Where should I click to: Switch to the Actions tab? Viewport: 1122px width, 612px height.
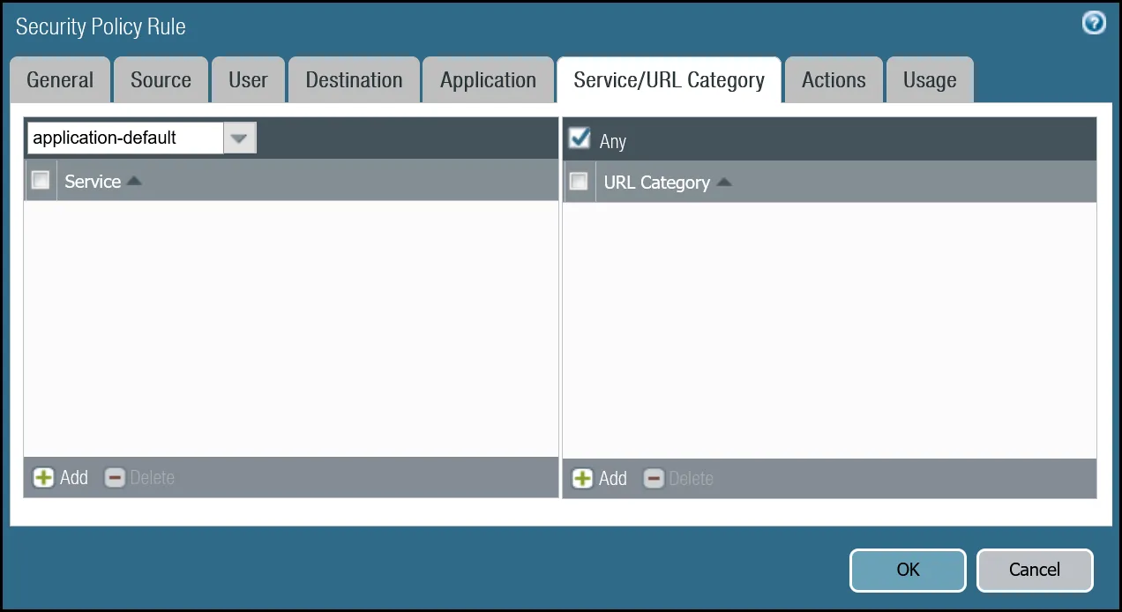pyautogui.click(x=833, y=79)
